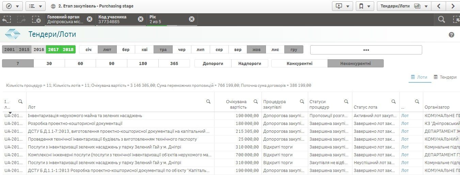The width and height of the screenshot is (460, 175).
Task: Filter by Неконкурентні procedures
Action: (x=355, y=63)
